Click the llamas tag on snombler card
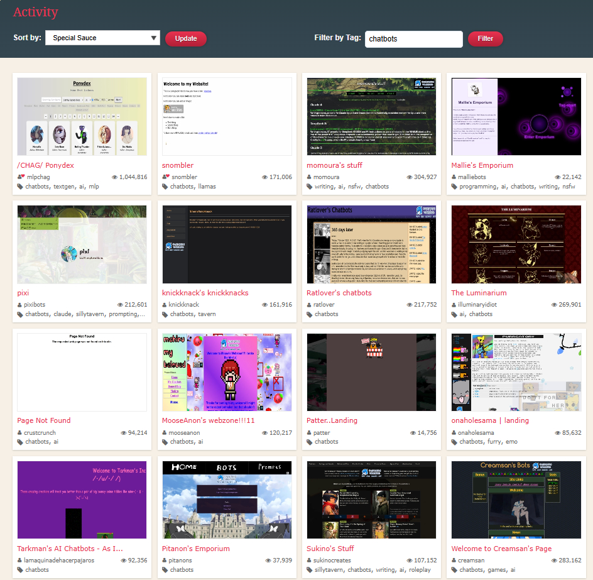 (x=207, y=187)
